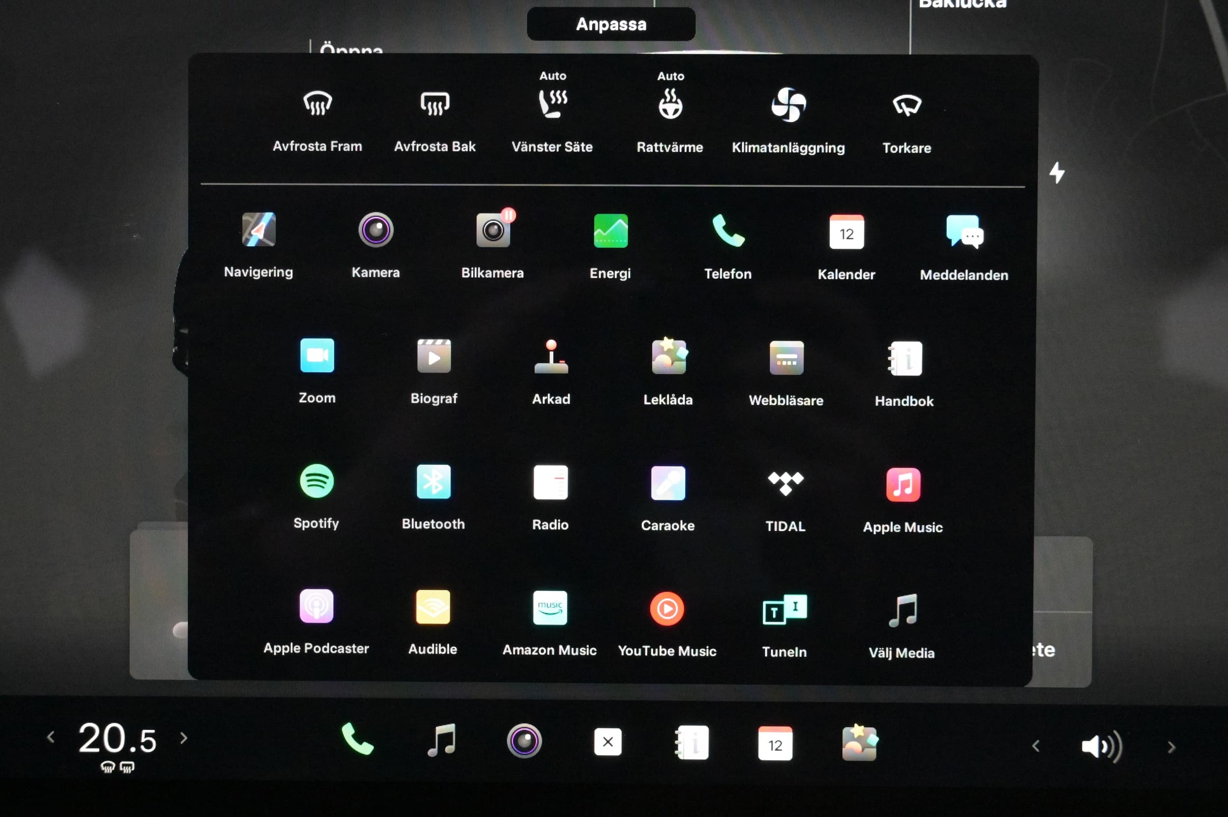Viewport: 1228px width, 817px height.
Task: Open YouTube Music
Action: click(667, 609)
